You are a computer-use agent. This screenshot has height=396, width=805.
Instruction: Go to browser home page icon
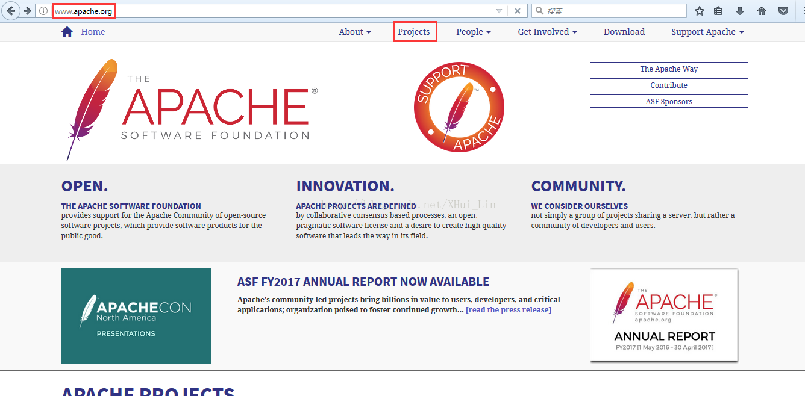tap(762, 11)
